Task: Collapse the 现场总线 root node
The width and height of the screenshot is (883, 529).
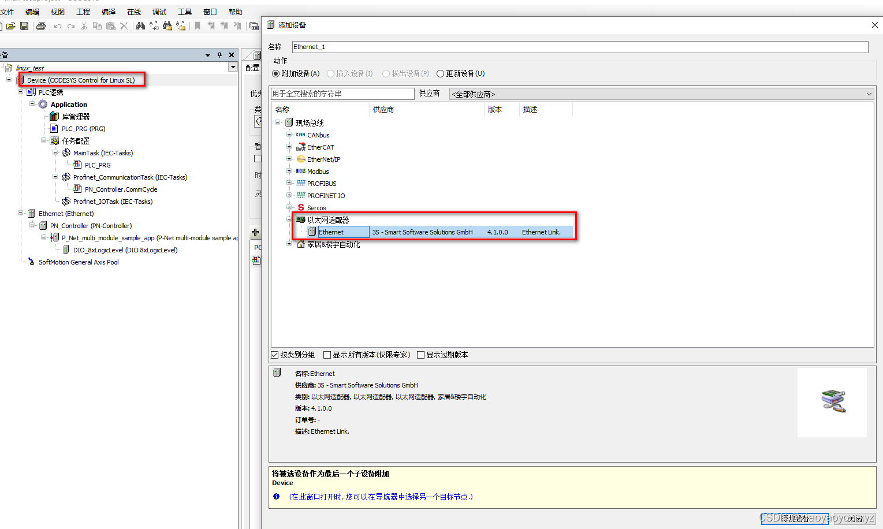Action: point(278,122)
